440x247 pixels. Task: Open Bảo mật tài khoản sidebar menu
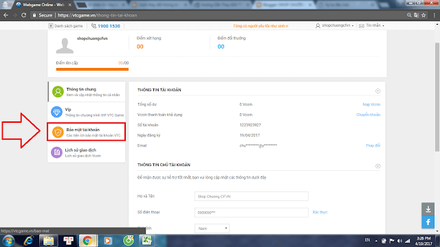pyautogui.click(x=87, y=132)
